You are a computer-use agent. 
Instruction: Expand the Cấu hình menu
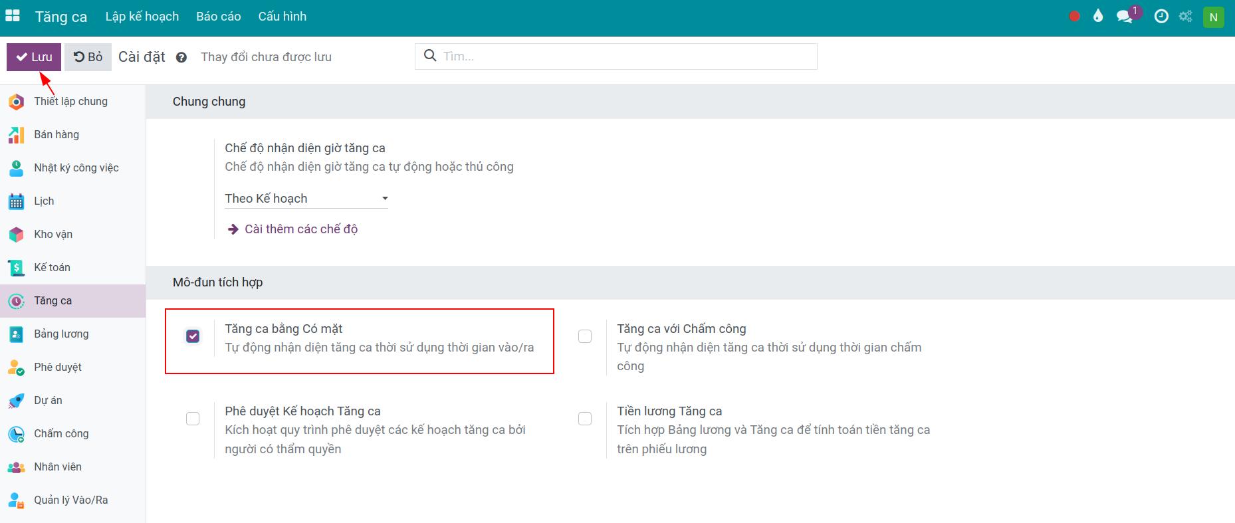click(x=282, y=17)
